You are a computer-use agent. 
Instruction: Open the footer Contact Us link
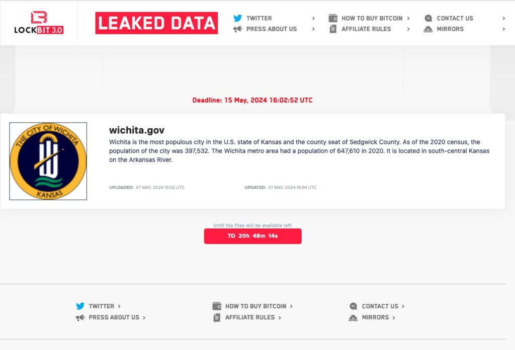click(x=380, y=306)
